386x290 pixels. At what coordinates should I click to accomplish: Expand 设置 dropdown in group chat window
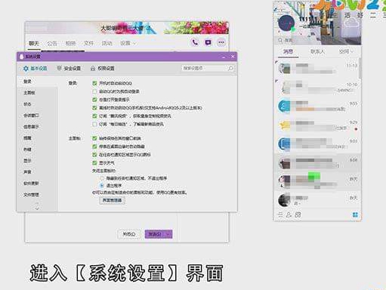pos(128,43)
